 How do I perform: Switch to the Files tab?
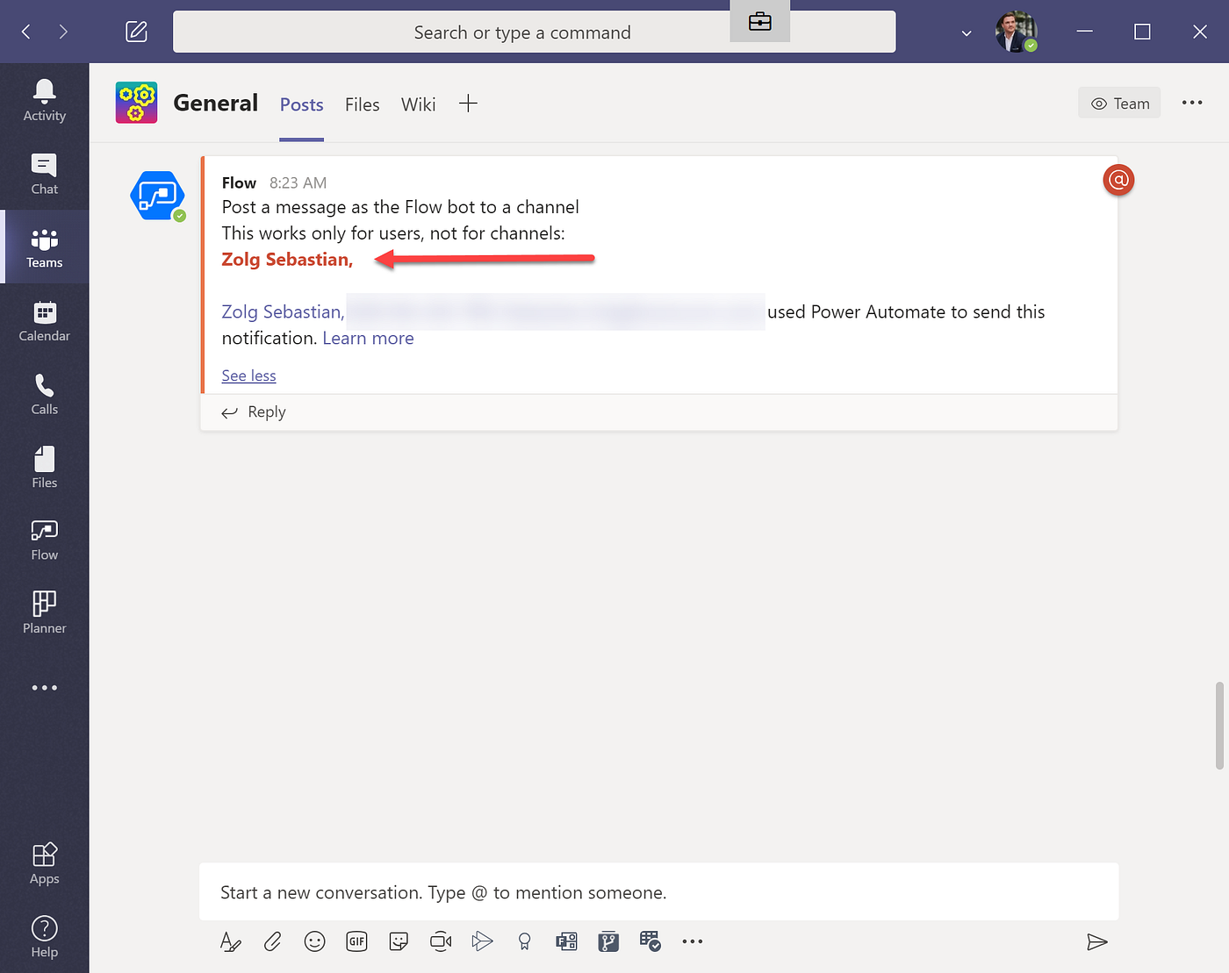(x=362, y=104)
